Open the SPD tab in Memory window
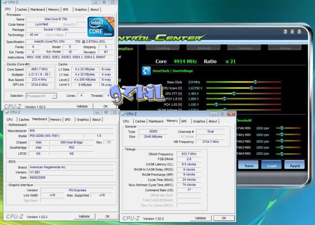Image resolution: width=315 pixels, height=225 pixels. coord(184,121)
